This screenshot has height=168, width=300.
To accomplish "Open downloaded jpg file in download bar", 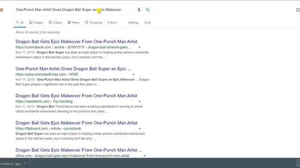I will tap(9, 164).
